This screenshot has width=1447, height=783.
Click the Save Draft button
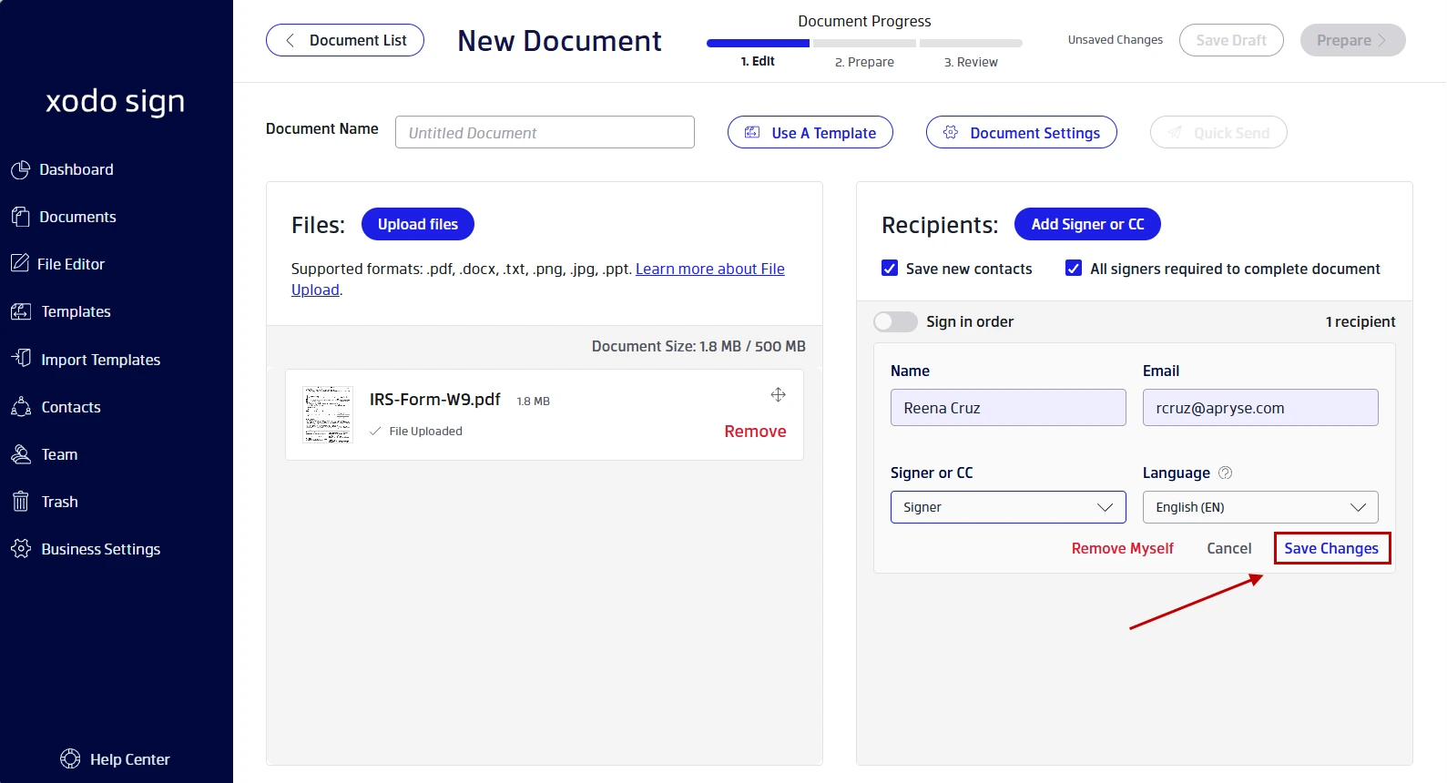[1231, 40]
